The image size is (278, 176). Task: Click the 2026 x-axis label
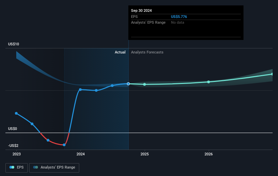[x=209, y=154]
